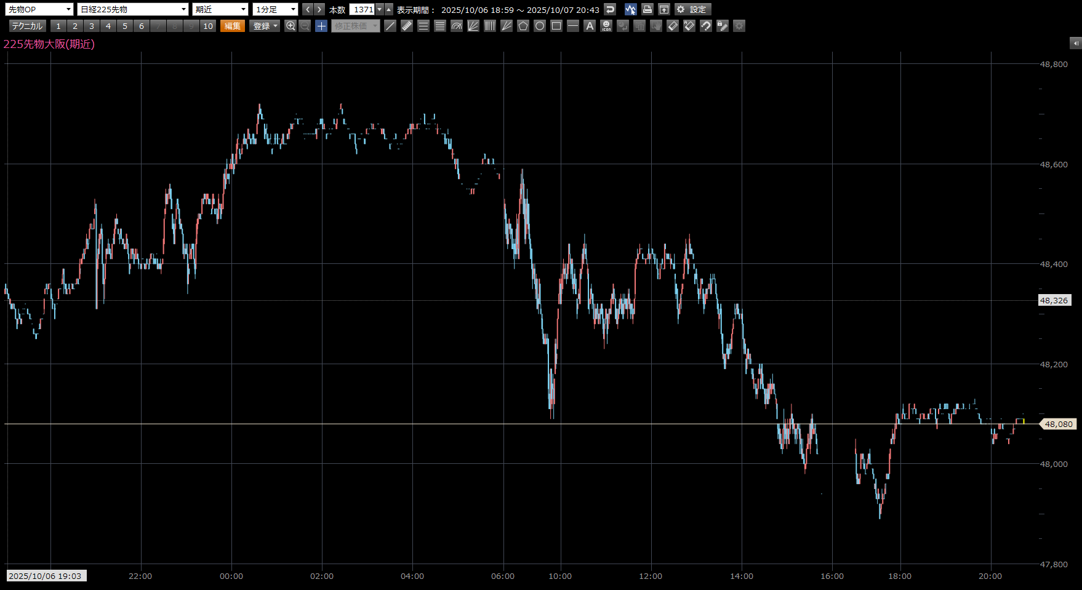Open the 1分足 timeframe dropdown
Screen dimensions: 1082x590
(x=275, y=9)
